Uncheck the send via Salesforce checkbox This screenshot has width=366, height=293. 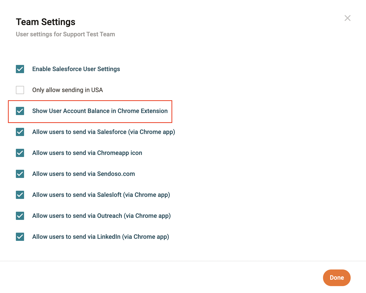(x=20, y=132)
